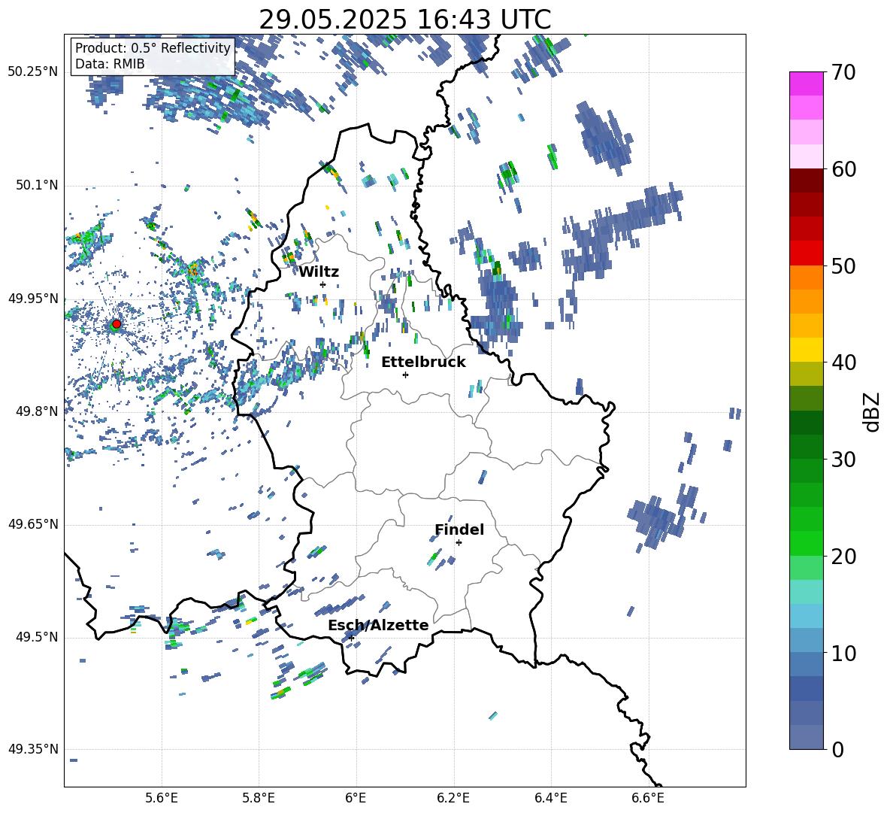Viewport: 890px width, 813px height.
Task: Click the 6.4°E longitude label
Action: pyautogui.click(x=550, y=798)
